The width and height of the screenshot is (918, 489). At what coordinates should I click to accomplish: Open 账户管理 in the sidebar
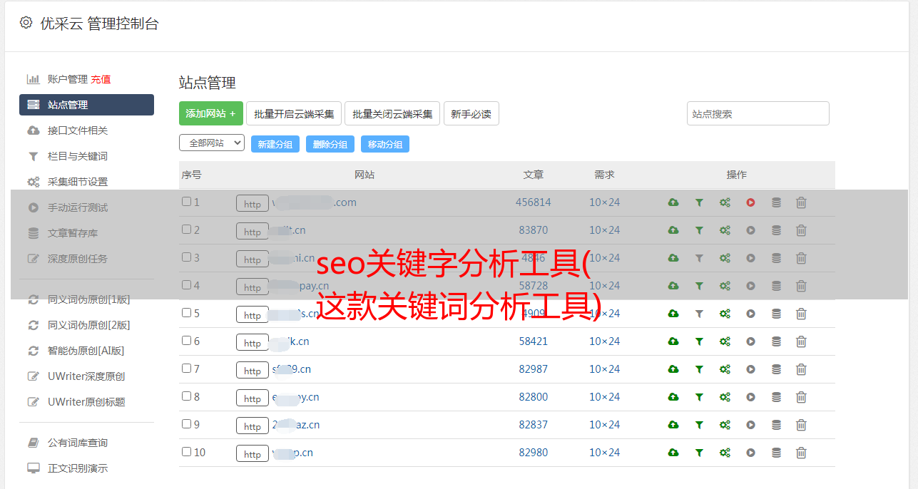(x=68, y=79)
